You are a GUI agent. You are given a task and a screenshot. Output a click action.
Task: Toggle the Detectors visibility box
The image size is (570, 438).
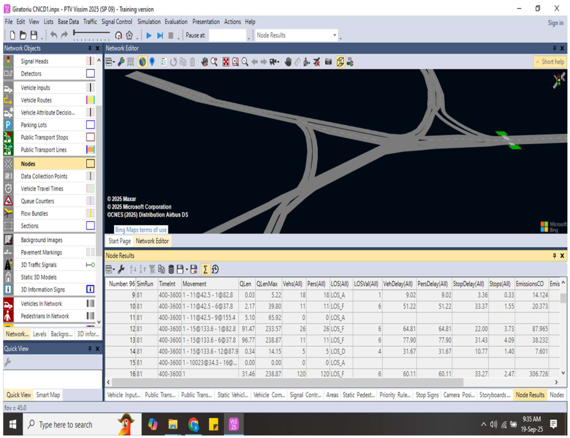point(90,73)
